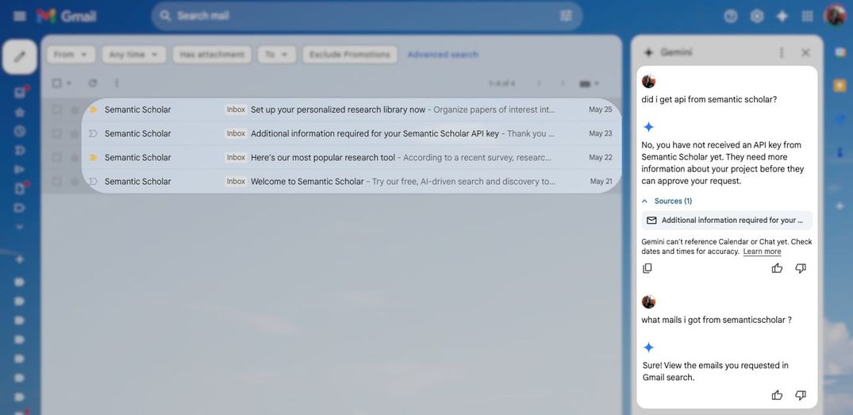Close the Gemini side panel
This screenshot has width=853, height=415.
pyautogui.click(x=805, y=52)
